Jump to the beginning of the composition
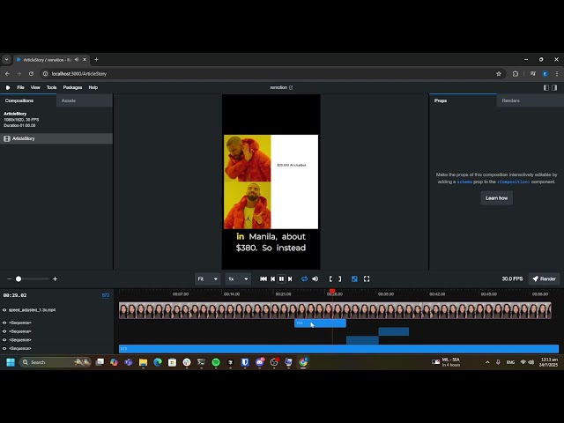The image size is (564, 423). click(x=263, y=278)
